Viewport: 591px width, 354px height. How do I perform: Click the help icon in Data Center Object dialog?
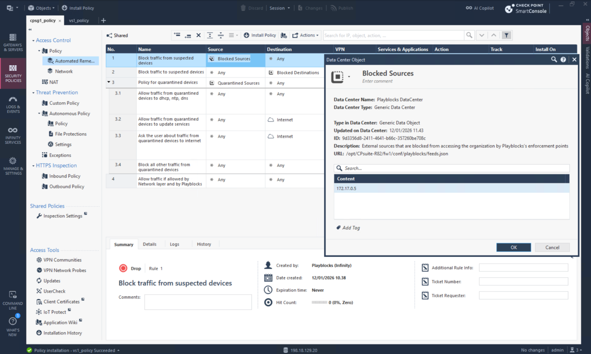point(563,60)
